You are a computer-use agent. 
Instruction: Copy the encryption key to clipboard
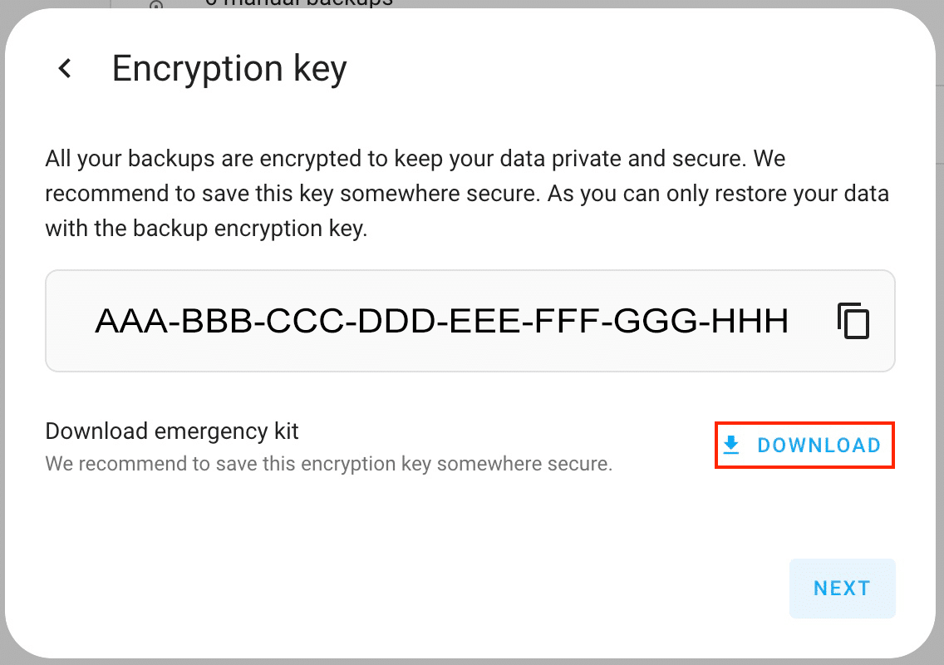pyautogui.click(x=853, y=321)
